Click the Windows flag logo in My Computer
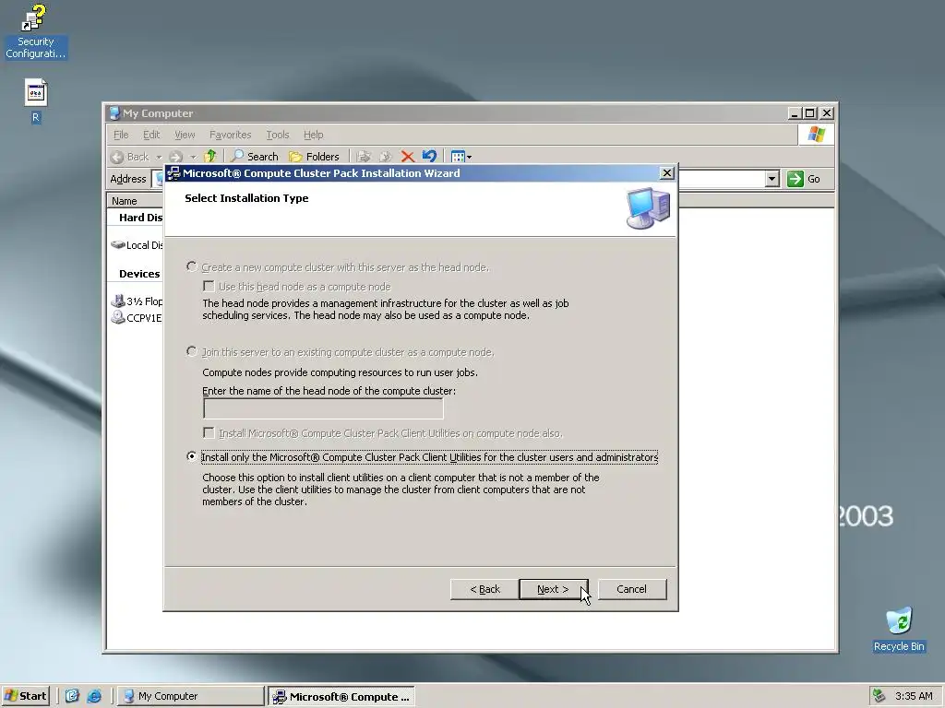945x708 pixels. tap(816, 135)
